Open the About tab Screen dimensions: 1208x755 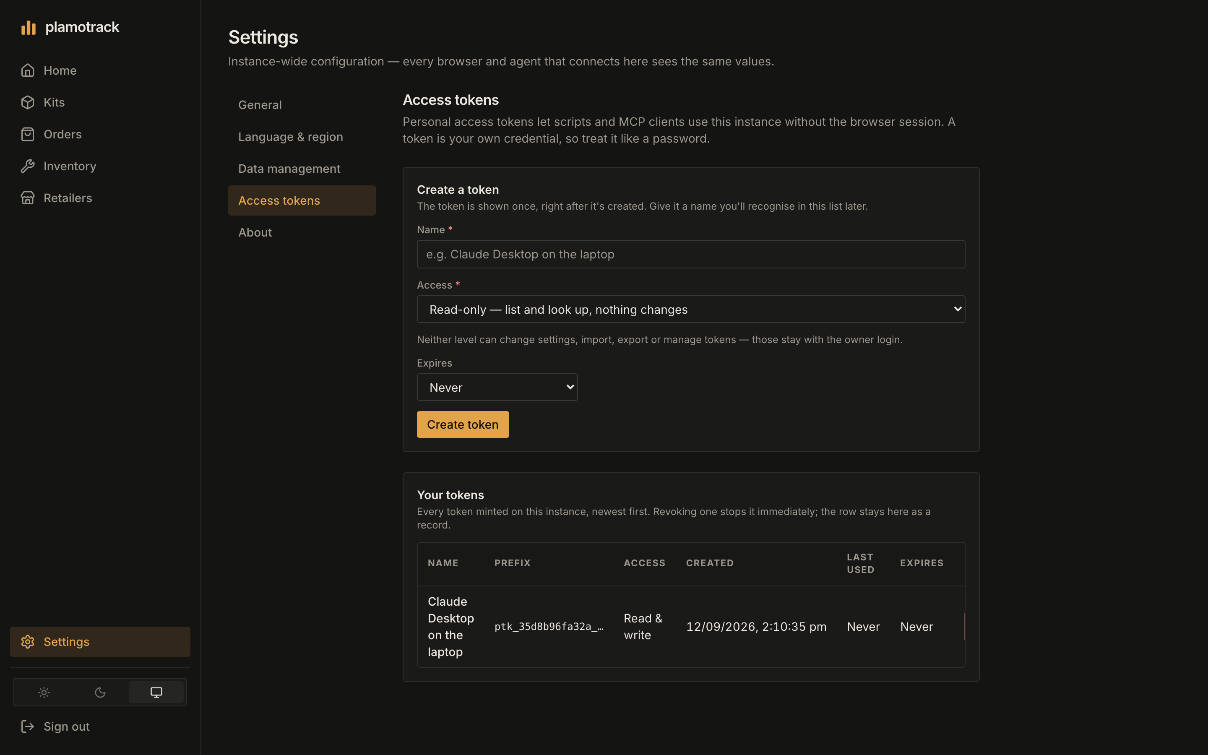click(302, 233)
